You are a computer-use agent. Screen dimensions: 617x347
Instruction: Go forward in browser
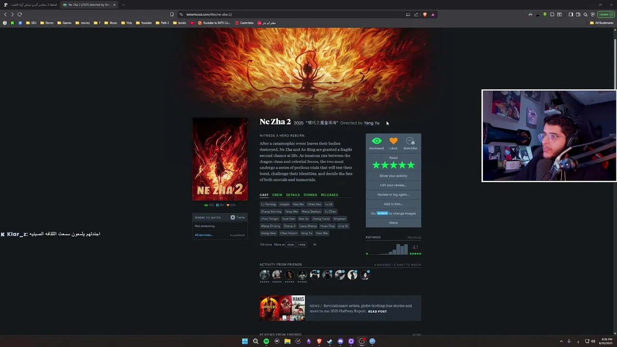tap(13, 14)
